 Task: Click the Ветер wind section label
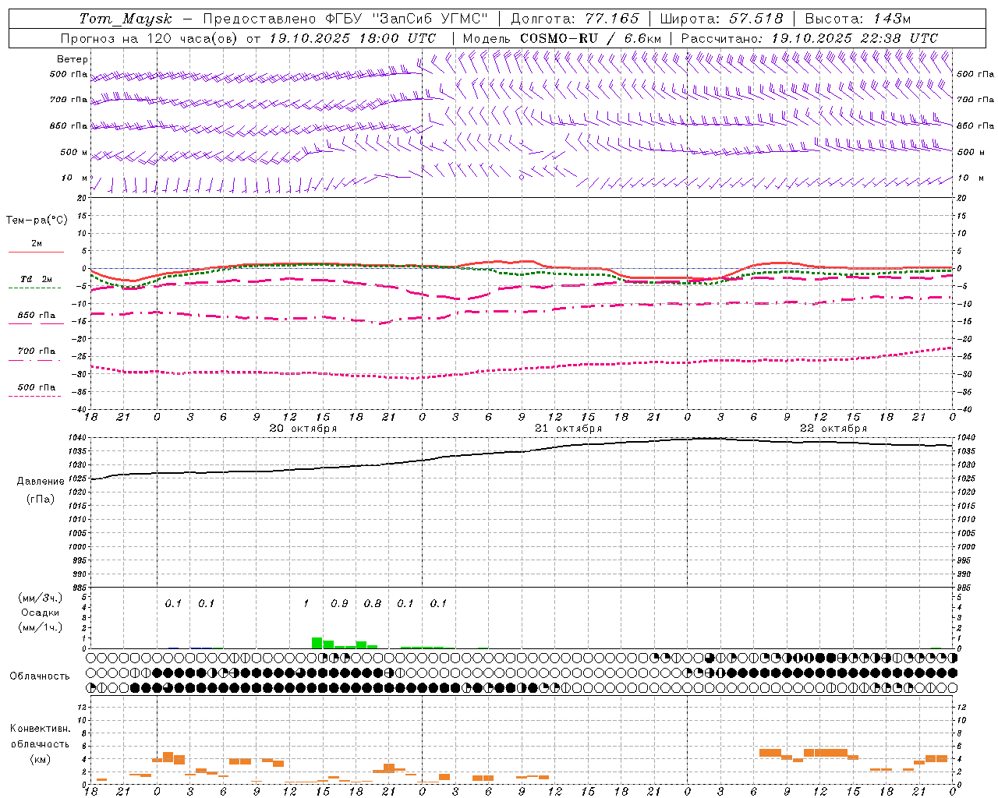tap(73, 59)
